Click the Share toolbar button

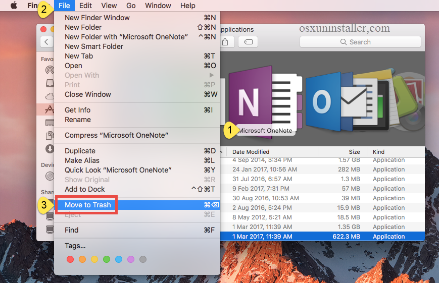225,42
